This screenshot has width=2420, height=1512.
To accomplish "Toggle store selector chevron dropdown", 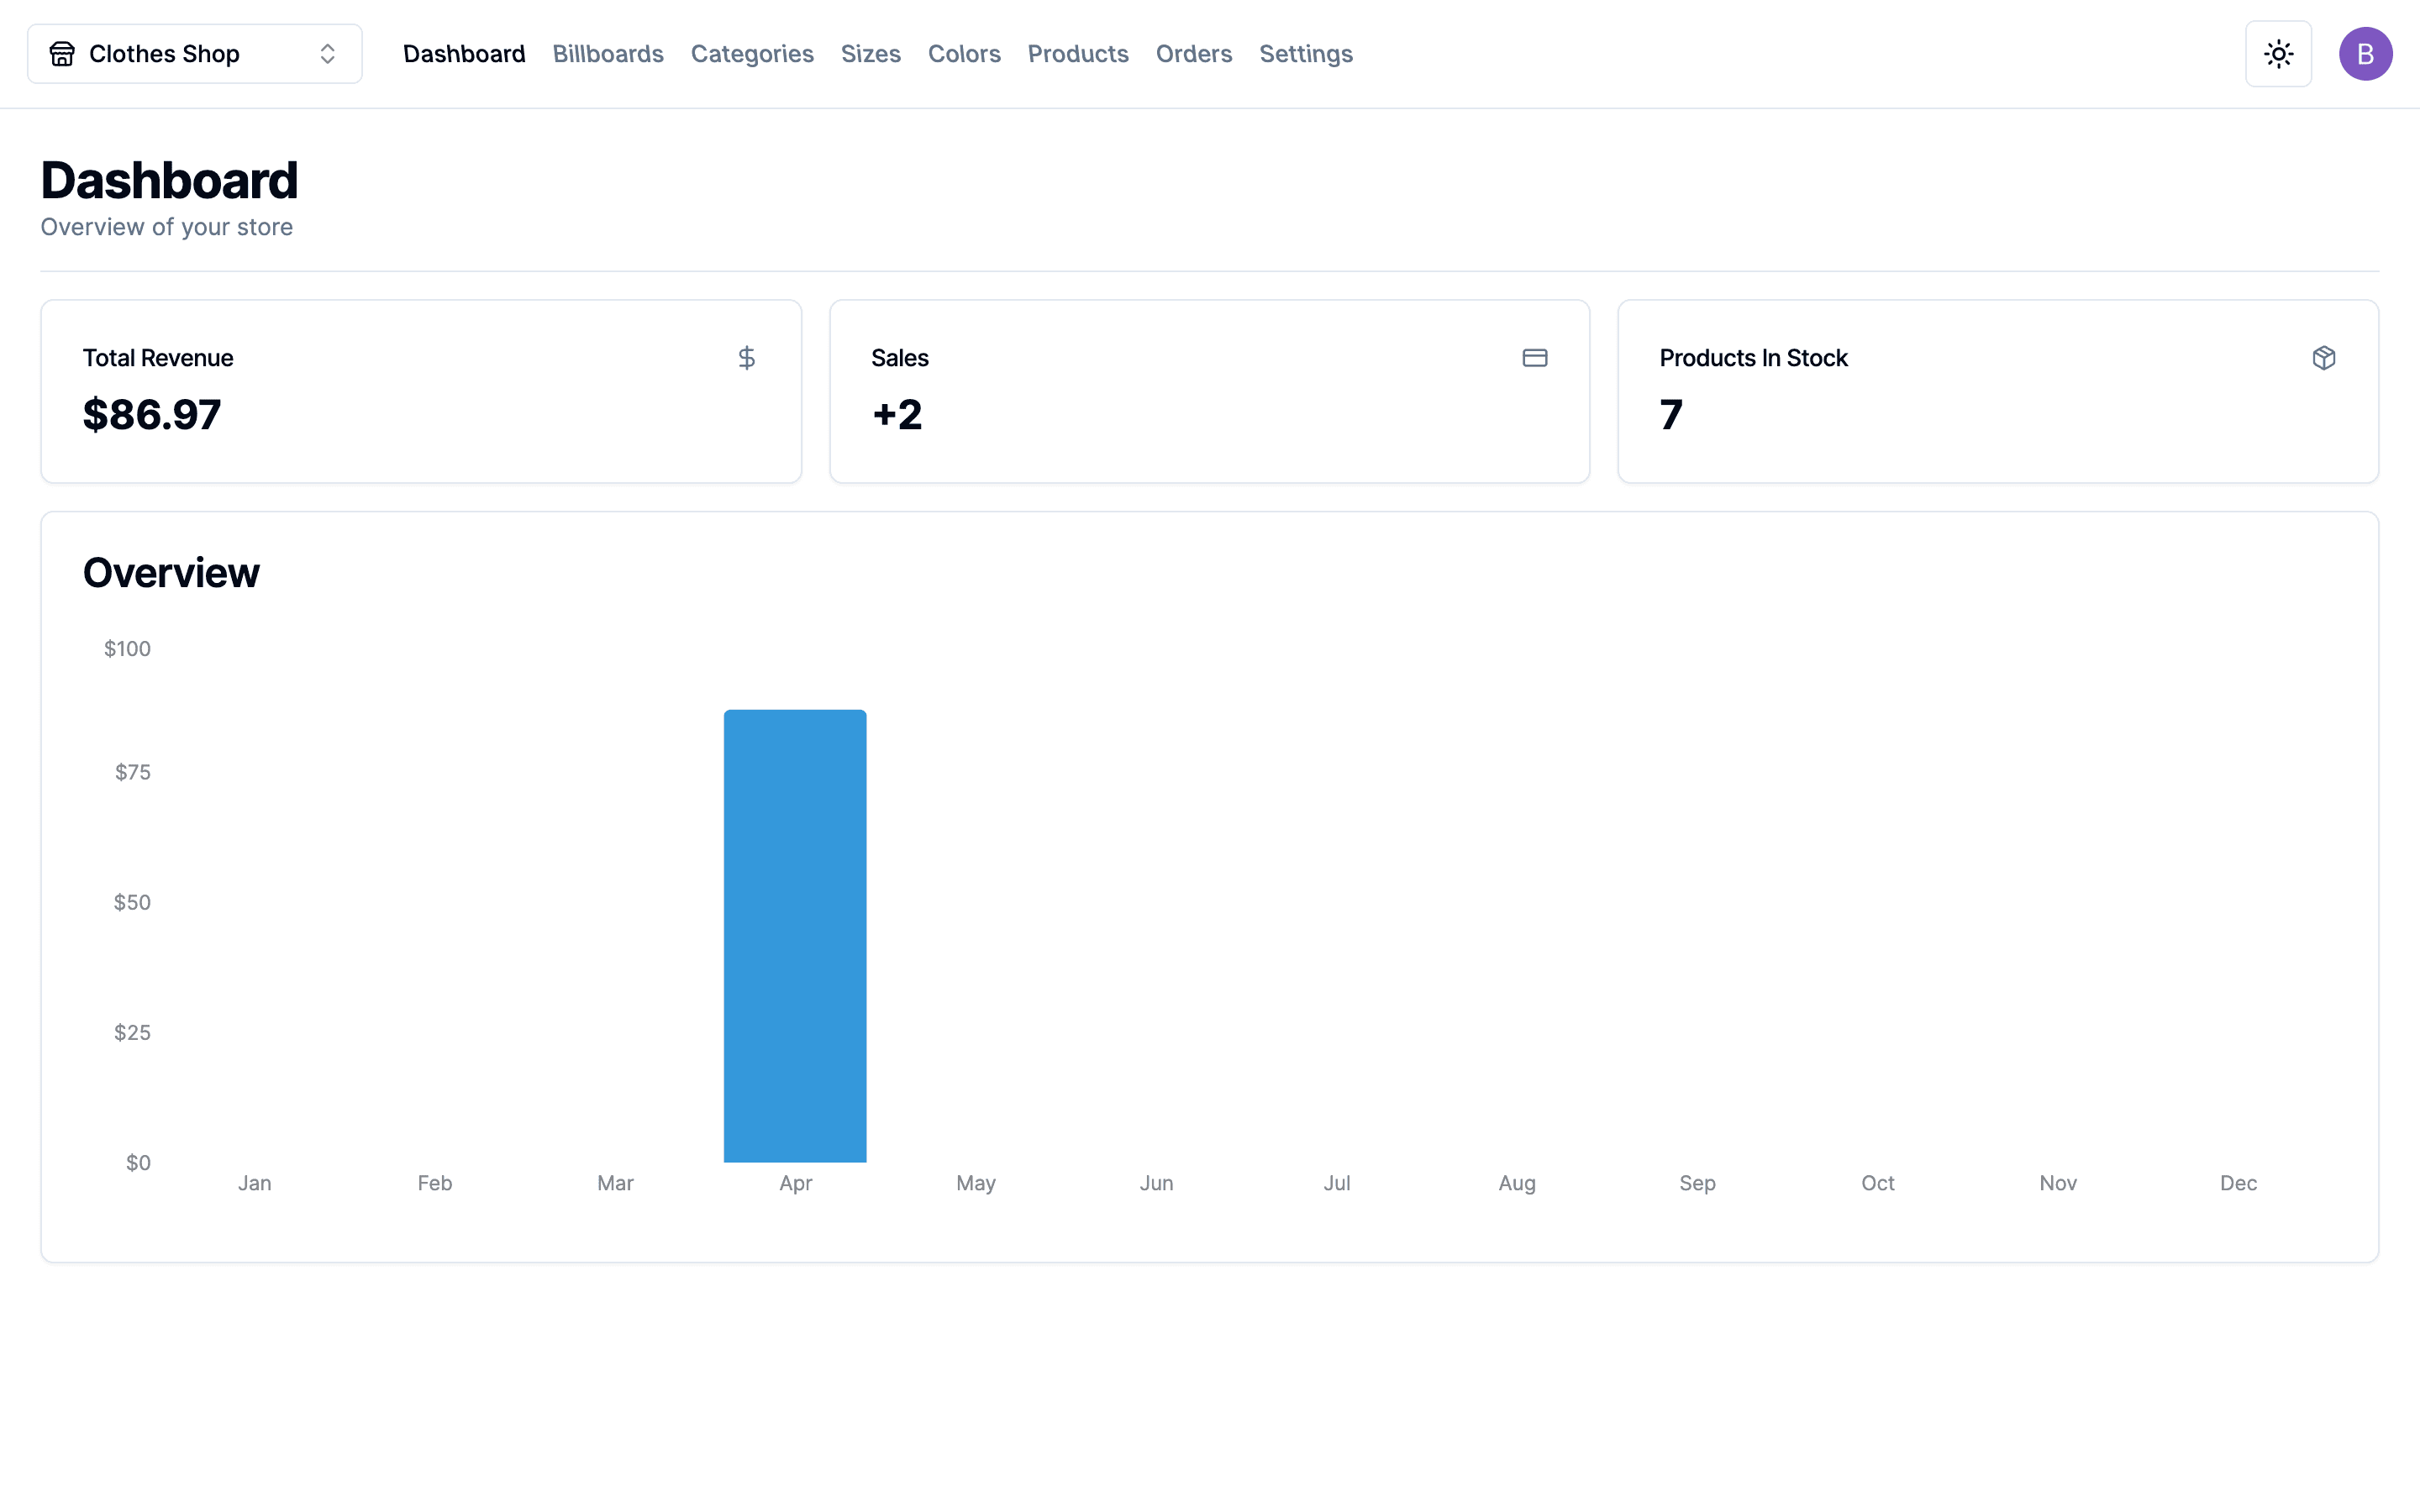I will [328, 52].
